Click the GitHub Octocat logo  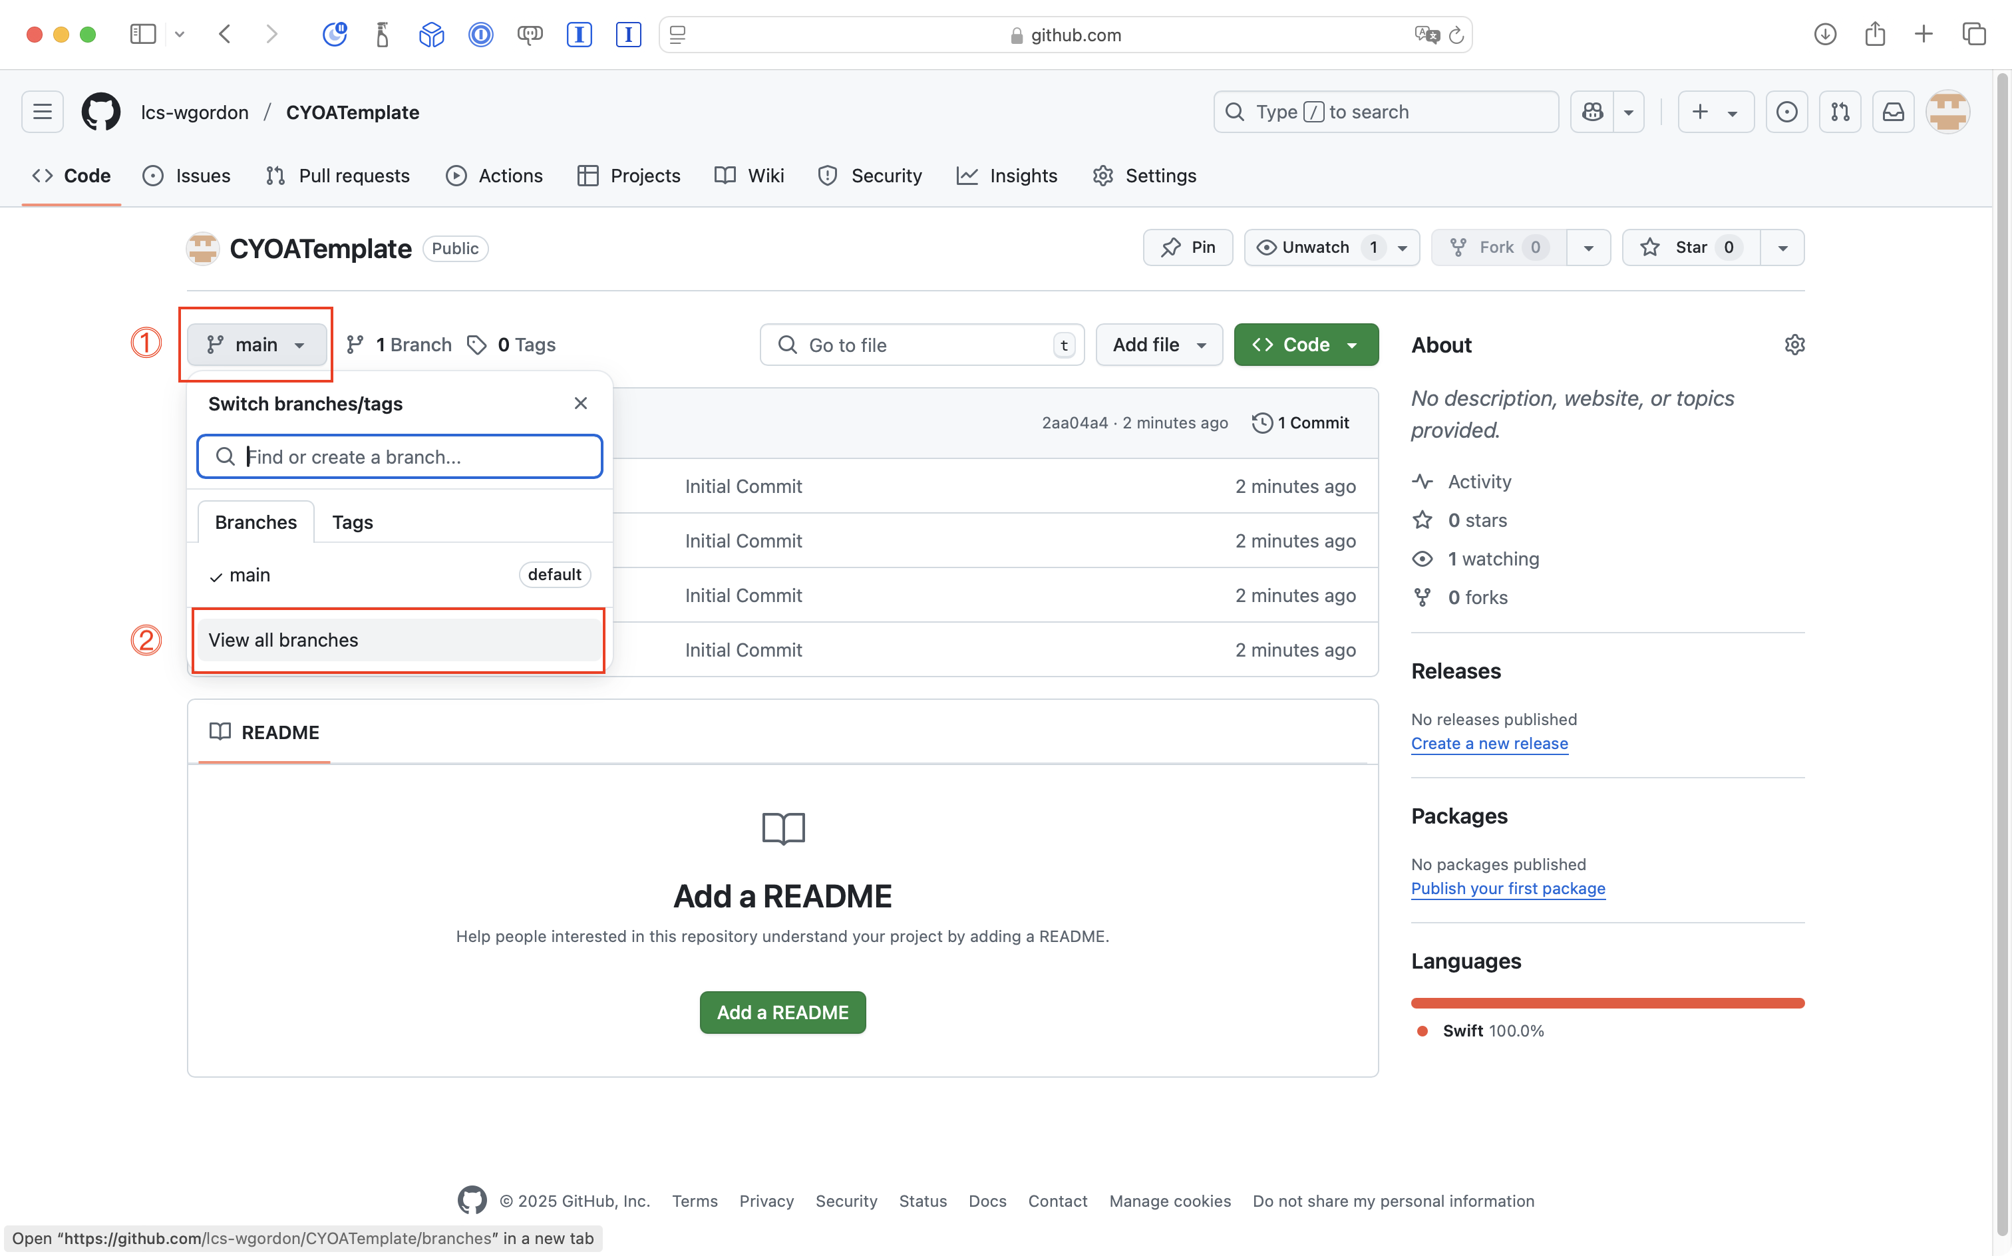pyautogui.click(x=100, y=111)
